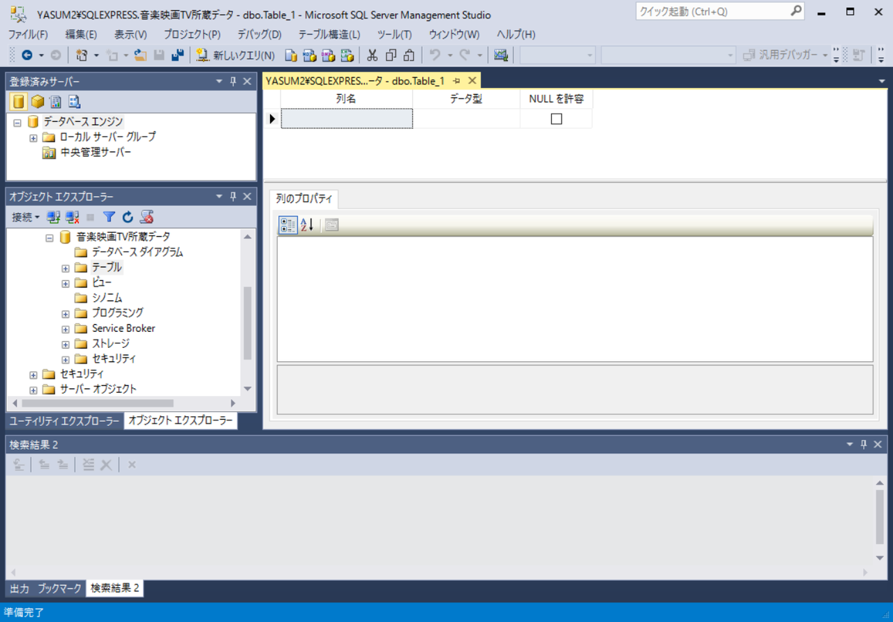
Task: Toggle the NULL を許容 checkbox
Action: coord(556,119)
